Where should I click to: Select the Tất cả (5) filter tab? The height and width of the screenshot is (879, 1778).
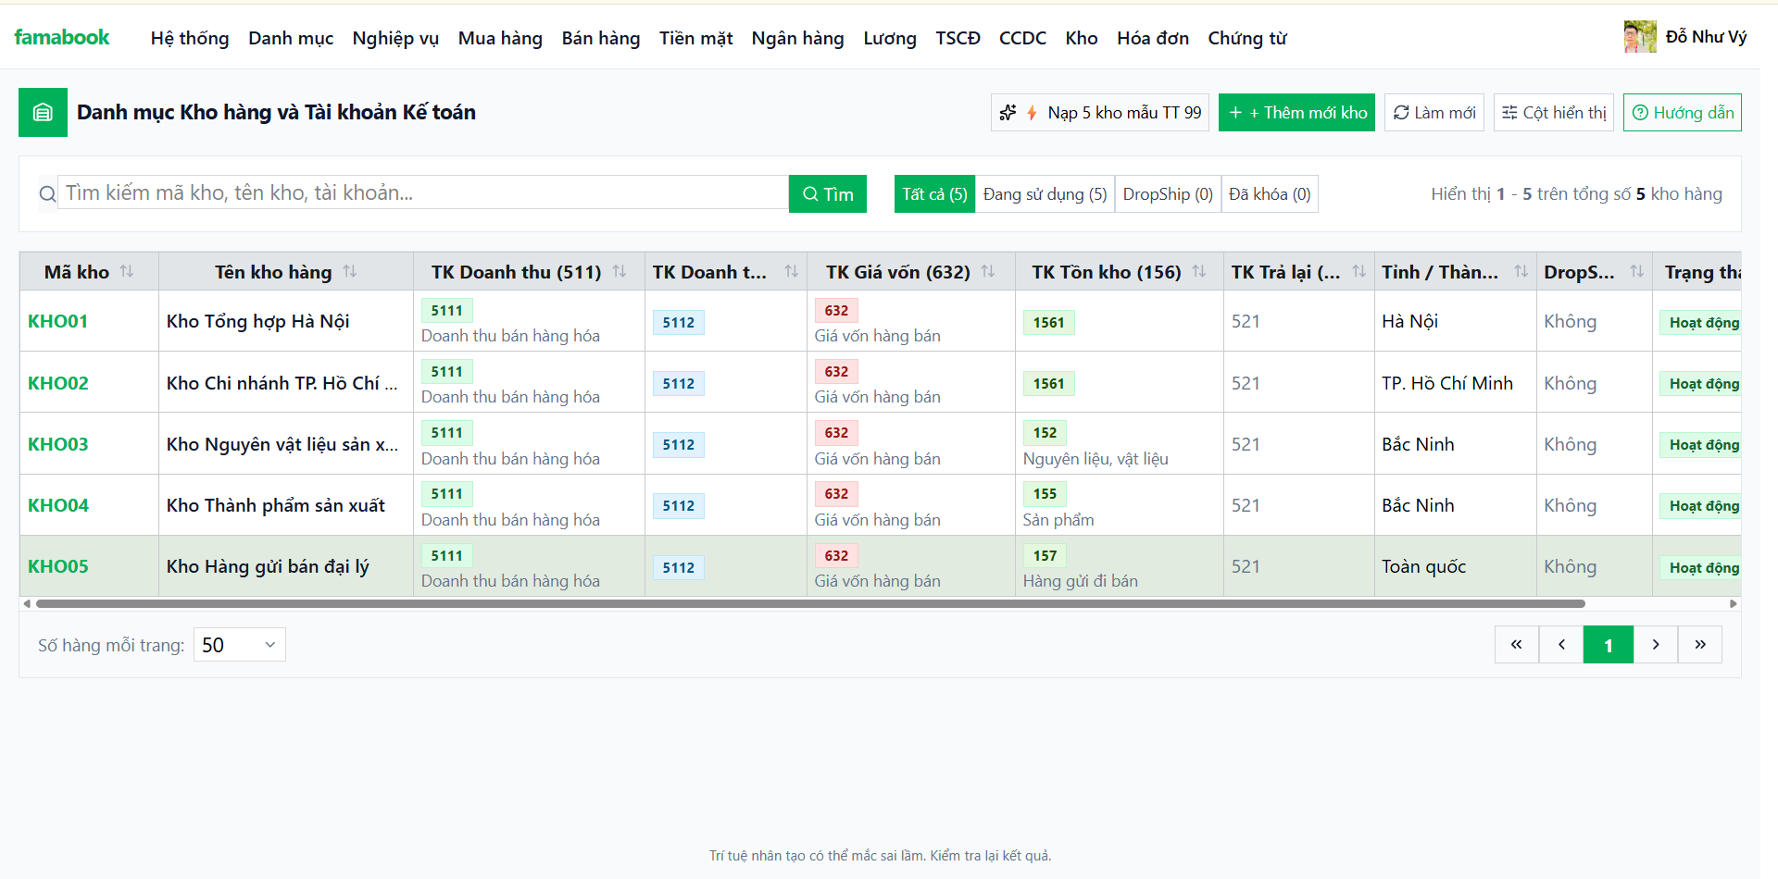point(934,194)
